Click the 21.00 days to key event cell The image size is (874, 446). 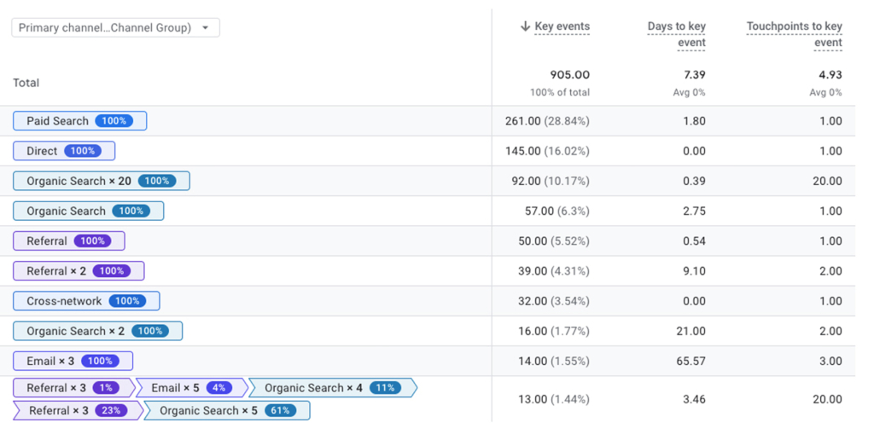pos(690,331)
